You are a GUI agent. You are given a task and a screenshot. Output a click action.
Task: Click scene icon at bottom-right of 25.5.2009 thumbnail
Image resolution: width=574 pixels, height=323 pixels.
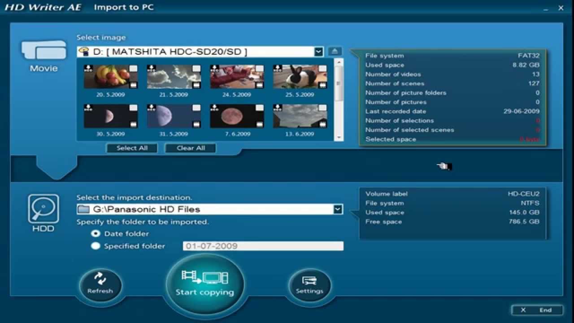(x=322, y=85)
